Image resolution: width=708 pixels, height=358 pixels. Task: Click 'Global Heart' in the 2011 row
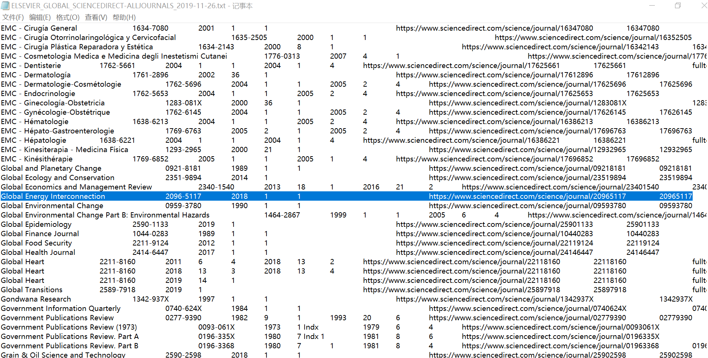point(22,262)
